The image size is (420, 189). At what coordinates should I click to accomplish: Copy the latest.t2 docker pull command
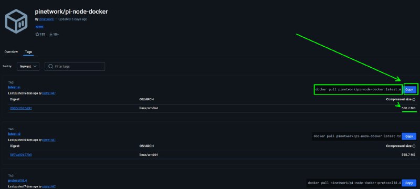409,136
